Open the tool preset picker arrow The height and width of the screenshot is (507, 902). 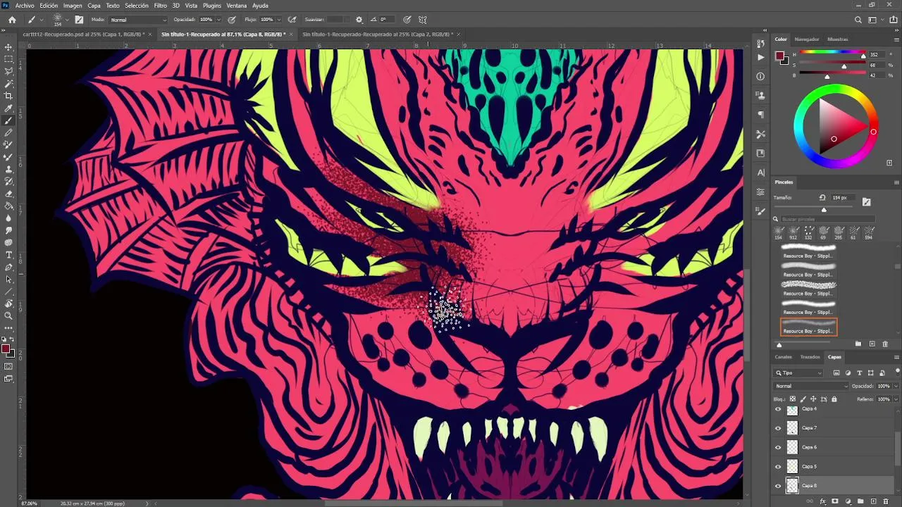point(42,20)
